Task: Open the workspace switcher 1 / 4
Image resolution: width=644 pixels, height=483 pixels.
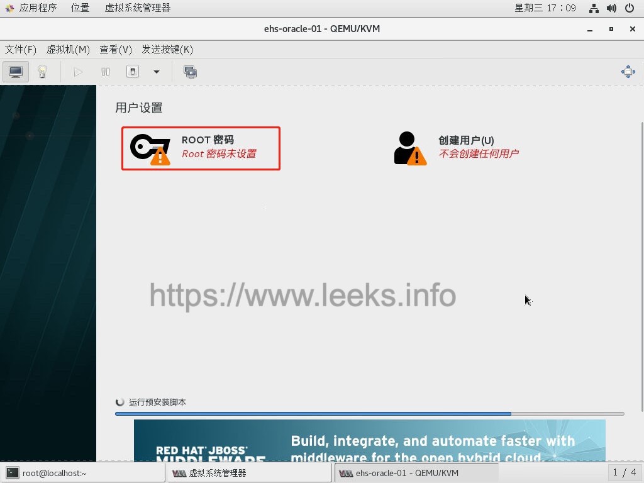Action: pyautogui.click(x=625, y=472)
